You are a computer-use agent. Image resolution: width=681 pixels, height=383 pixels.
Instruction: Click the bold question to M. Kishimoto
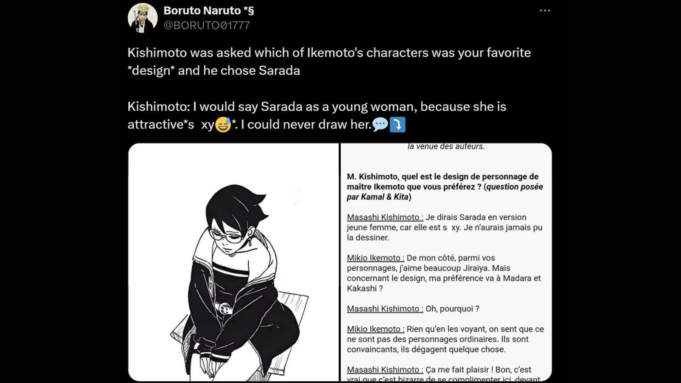click(445, 187)
